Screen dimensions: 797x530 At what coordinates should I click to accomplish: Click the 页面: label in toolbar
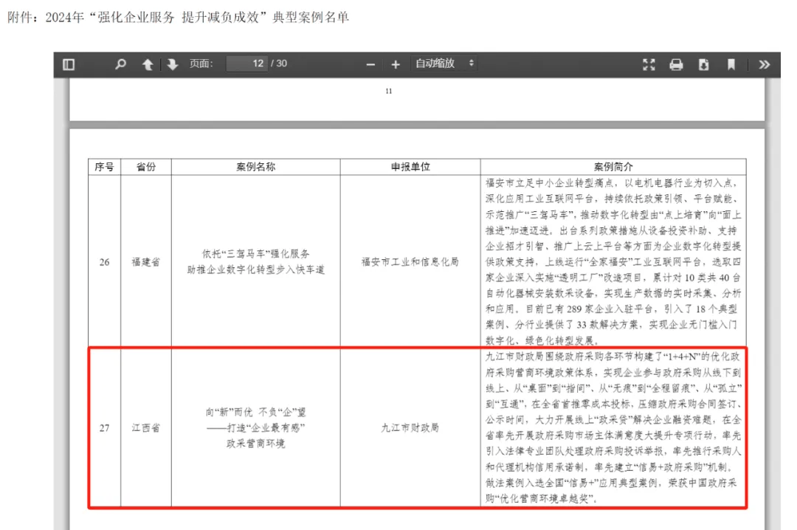tap(201, 63)
